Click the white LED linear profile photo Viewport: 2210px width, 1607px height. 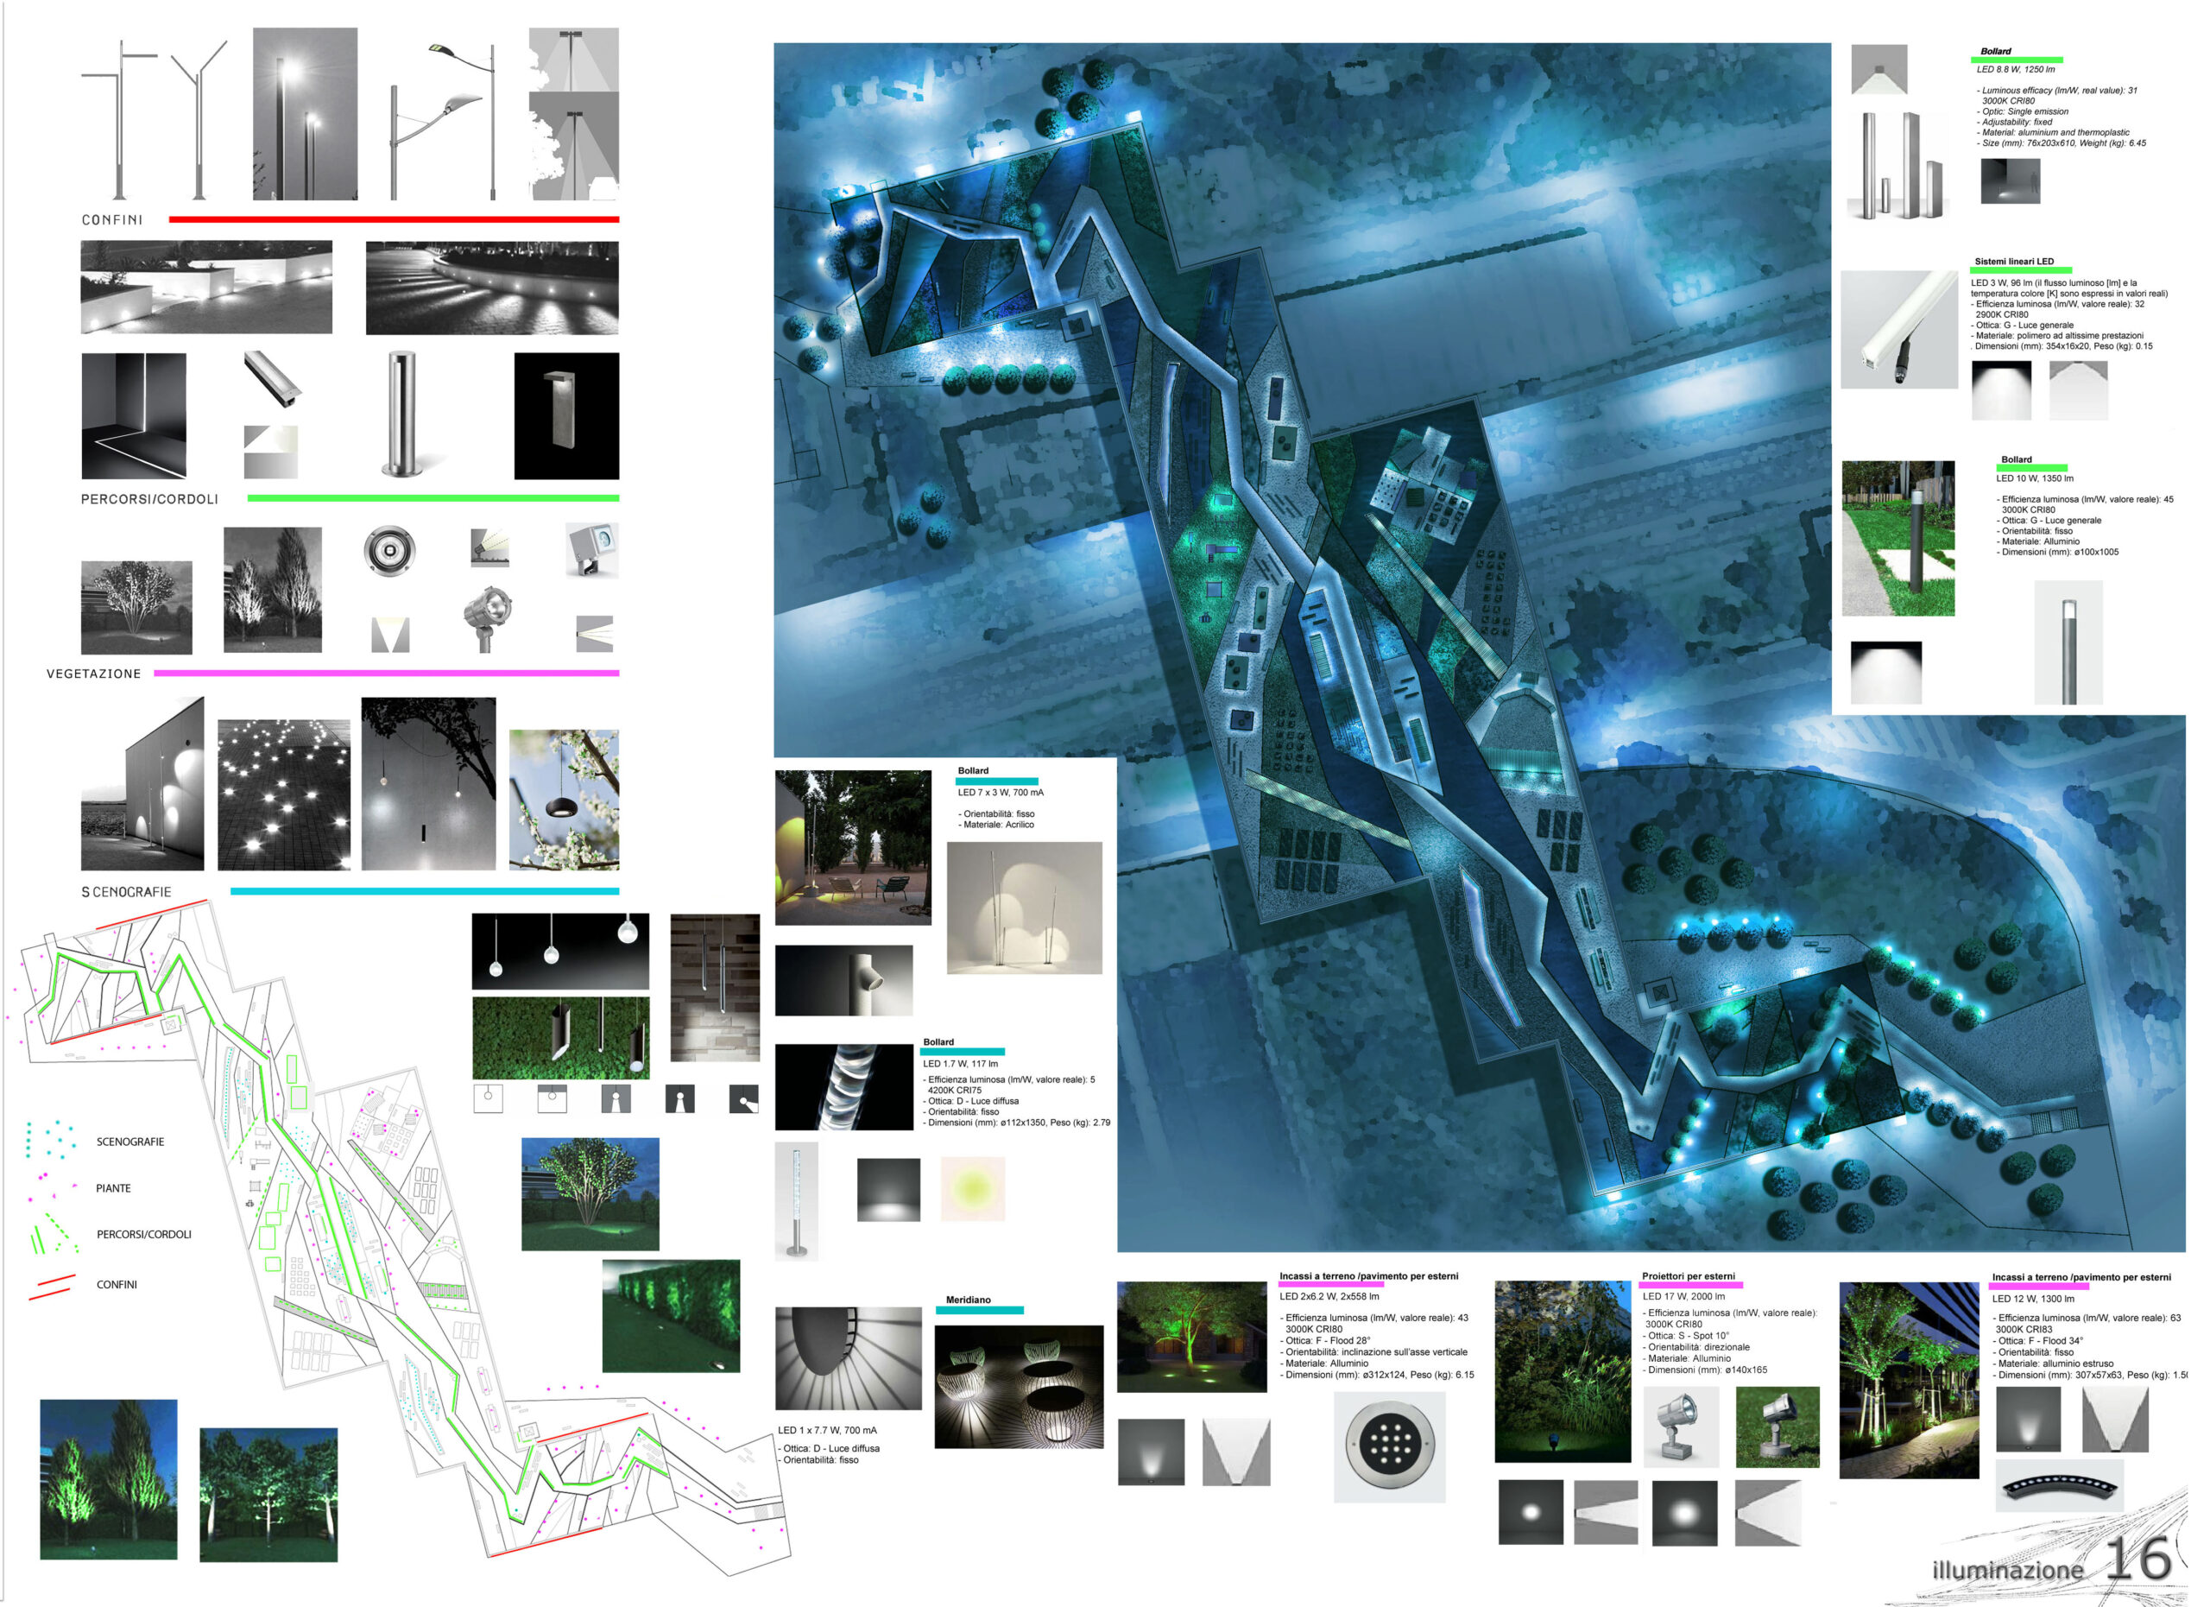pos(1898,329)
